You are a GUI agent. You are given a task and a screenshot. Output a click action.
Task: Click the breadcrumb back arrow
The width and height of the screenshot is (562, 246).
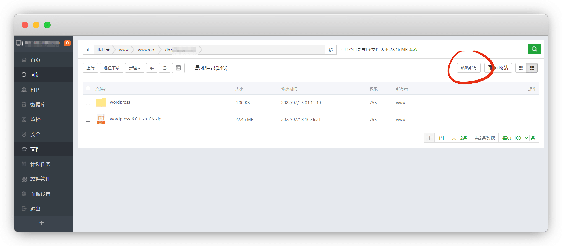point(89,50)
